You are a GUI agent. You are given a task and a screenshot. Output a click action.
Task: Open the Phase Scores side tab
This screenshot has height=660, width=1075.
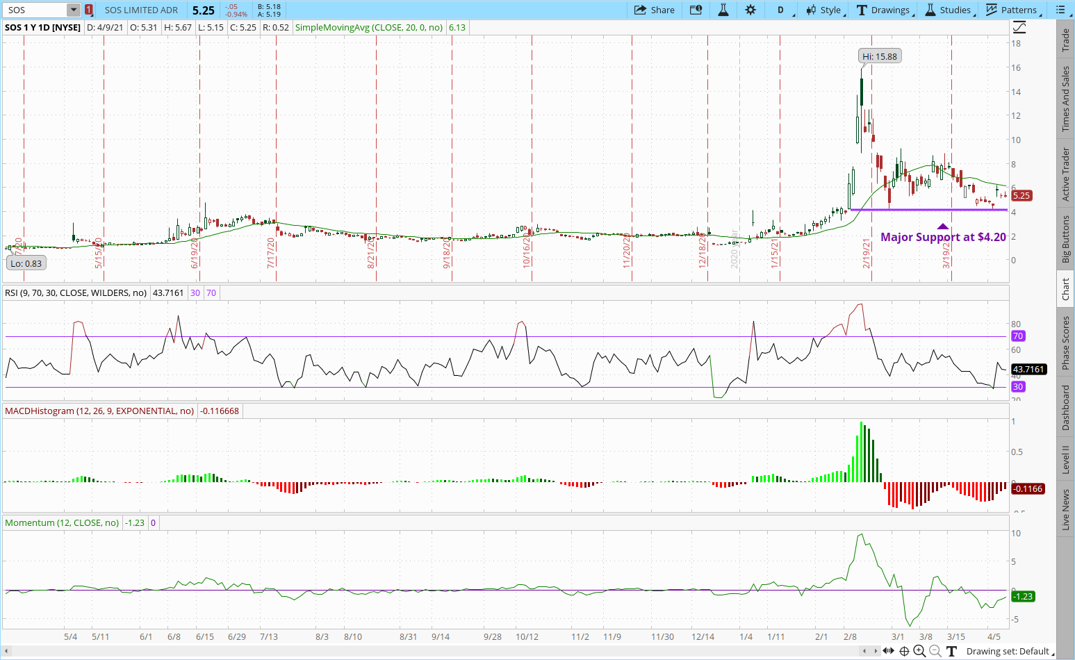1065,343
